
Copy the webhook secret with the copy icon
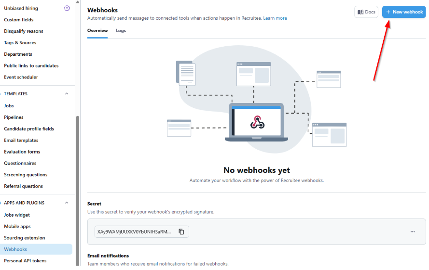click(181, 232)
